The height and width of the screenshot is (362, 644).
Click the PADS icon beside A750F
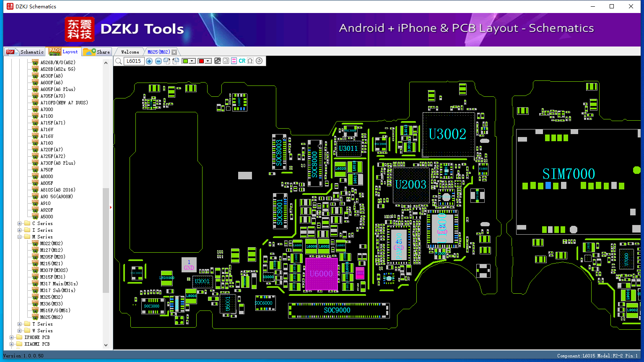35,170
